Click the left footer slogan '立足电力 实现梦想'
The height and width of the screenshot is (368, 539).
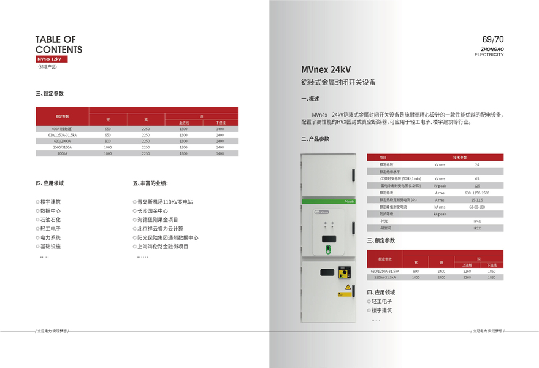52,331
